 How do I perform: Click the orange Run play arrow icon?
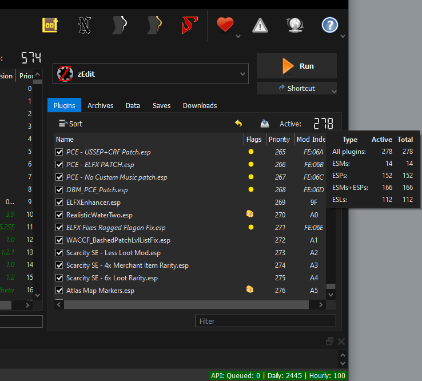[288, 66]
